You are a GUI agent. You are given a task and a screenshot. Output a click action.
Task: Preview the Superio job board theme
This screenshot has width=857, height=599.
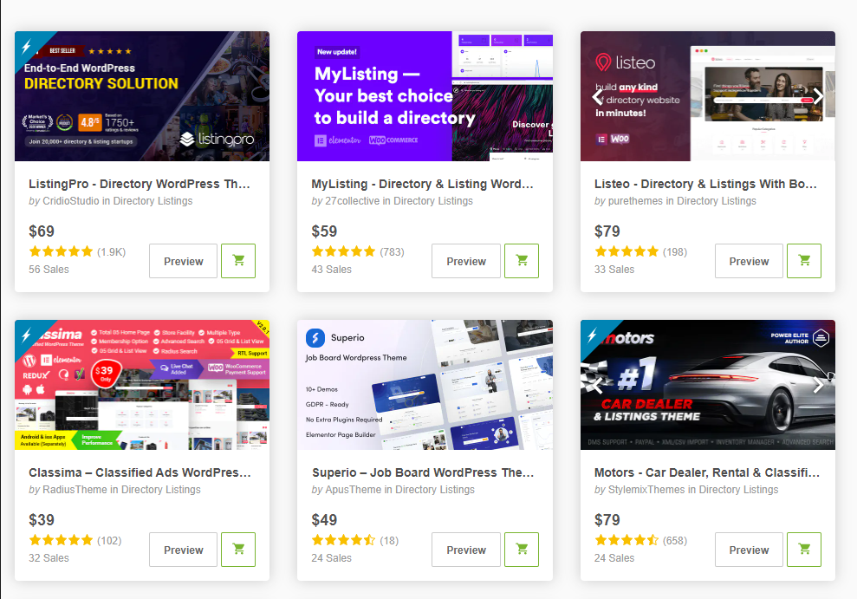point(466,550)
